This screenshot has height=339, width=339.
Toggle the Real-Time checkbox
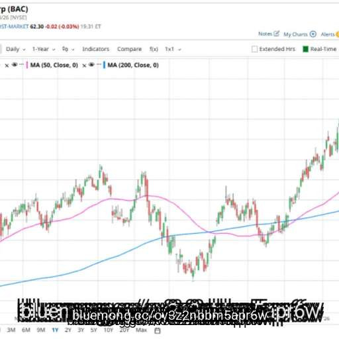click(305, 49)
